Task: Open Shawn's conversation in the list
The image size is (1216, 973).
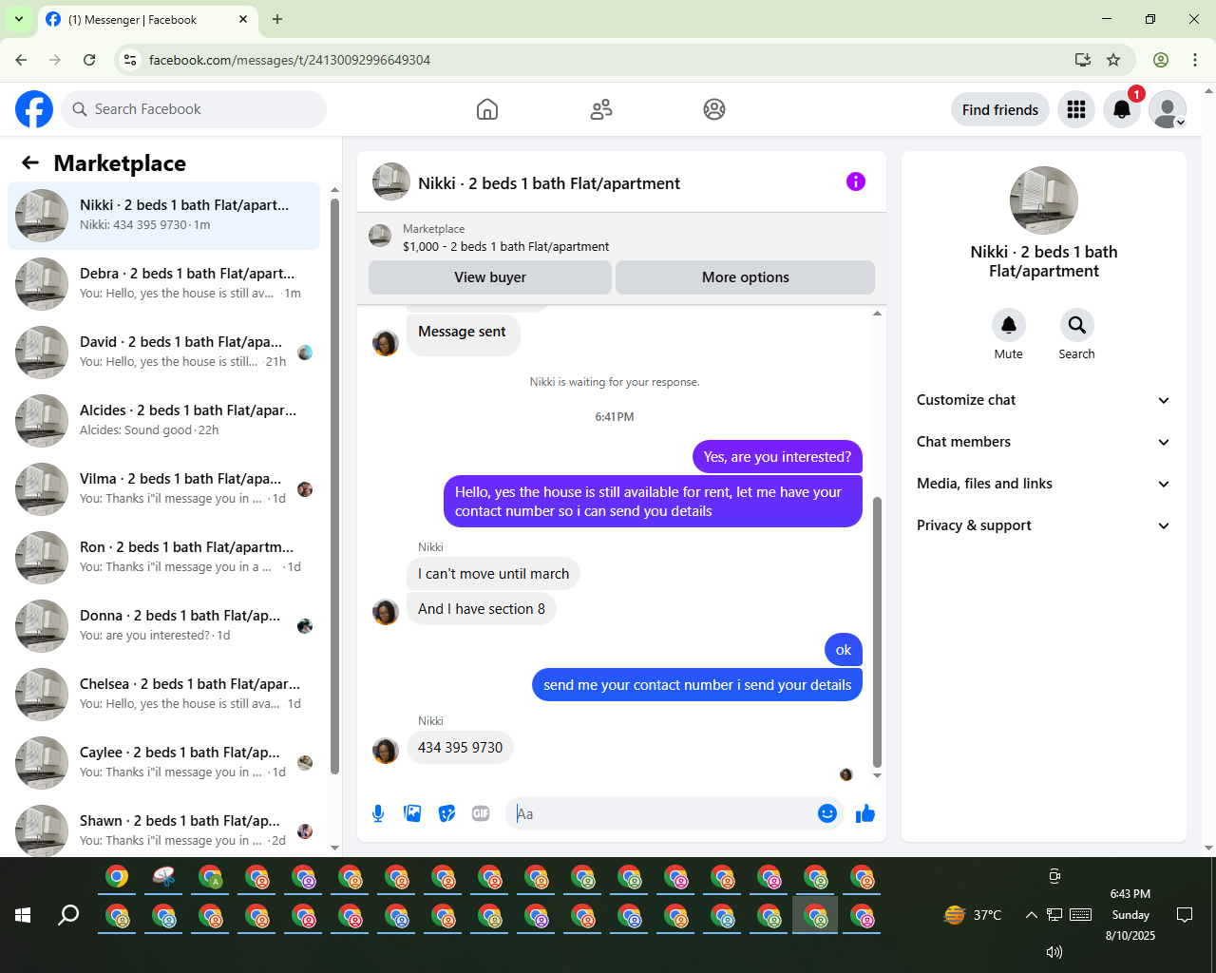Action: point(164,830)
